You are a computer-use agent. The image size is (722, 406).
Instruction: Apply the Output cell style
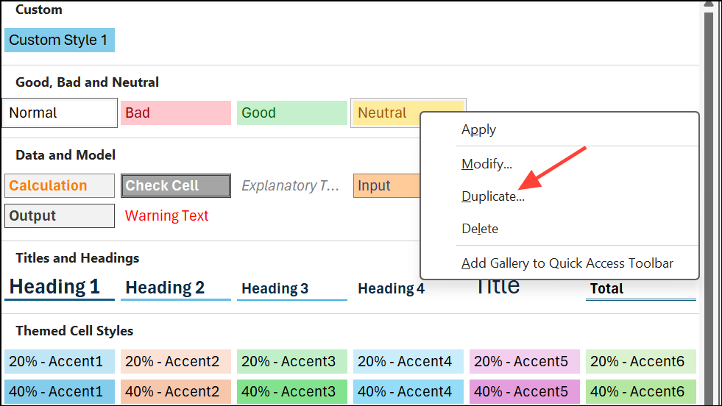(60, 216)
